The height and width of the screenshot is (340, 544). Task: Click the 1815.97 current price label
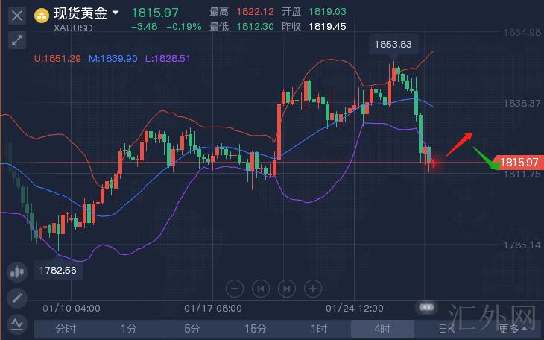click(x=519, y=162)
